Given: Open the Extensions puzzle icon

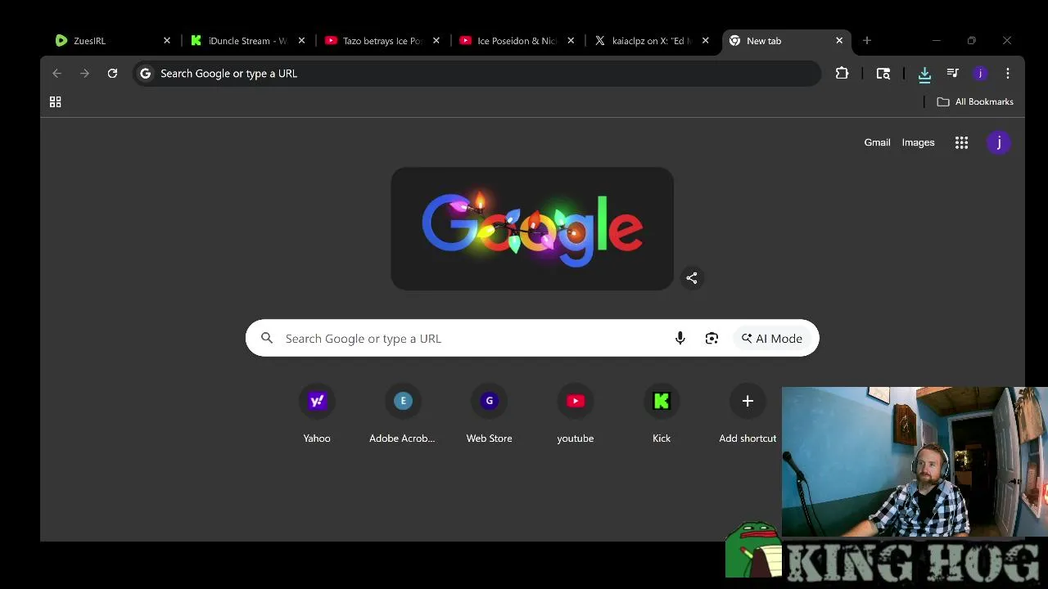Looking at the screenshot, I should click(842, 74).
